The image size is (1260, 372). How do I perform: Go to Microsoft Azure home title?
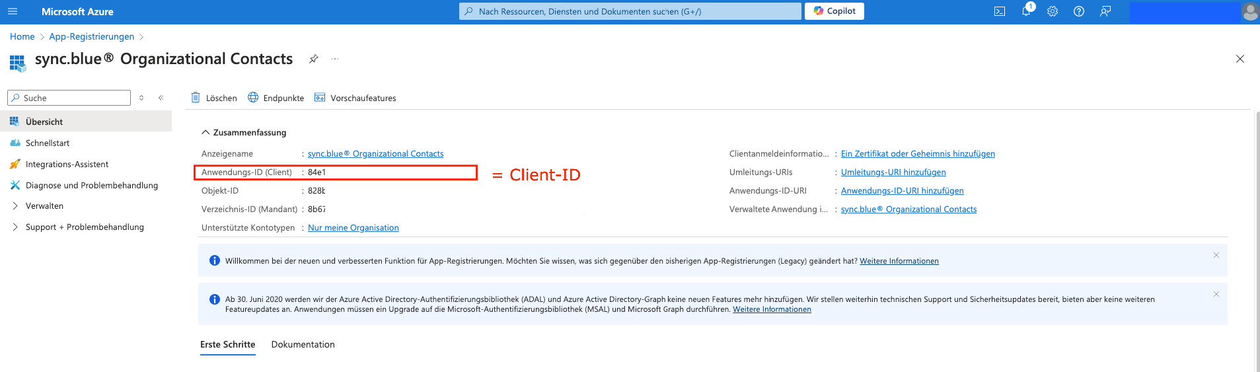tap(77, 12)
